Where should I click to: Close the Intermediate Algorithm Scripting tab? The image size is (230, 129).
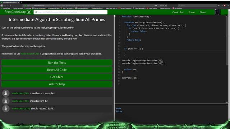[x=18, y=3]
